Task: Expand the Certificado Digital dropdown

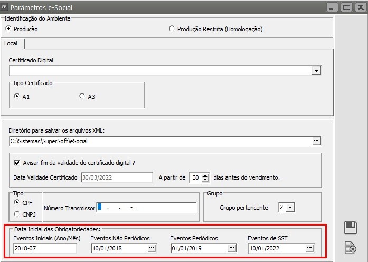Action: pos(316,70)
